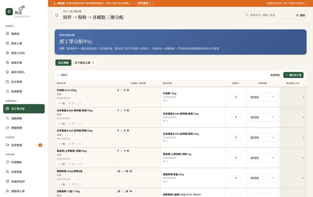Click the flask icon in the 練習版 banner
Viewport: 313px width, 197px height.
(x=54, y=4)
